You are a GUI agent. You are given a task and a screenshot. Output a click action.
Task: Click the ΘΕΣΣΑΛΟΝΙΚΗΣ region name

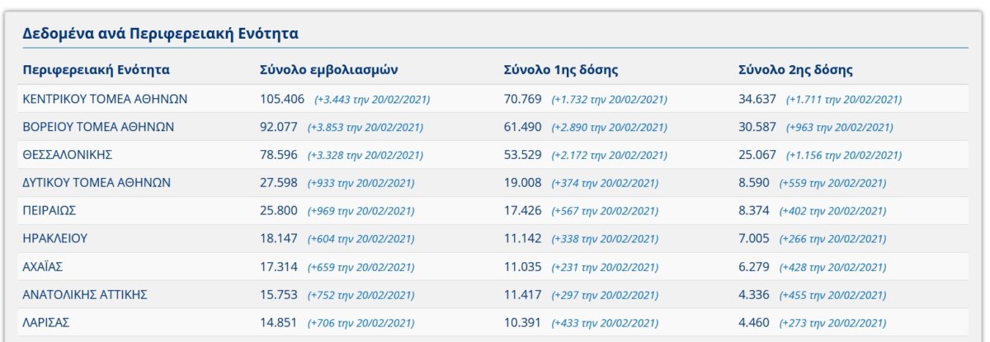(68, 155)
